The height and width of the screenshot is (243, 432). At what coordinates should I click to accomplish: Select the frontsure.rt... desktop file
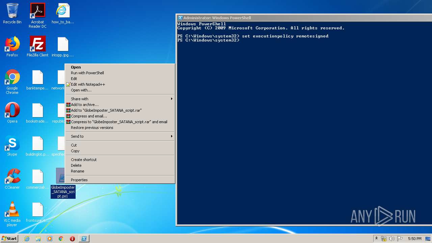point(37,213)
